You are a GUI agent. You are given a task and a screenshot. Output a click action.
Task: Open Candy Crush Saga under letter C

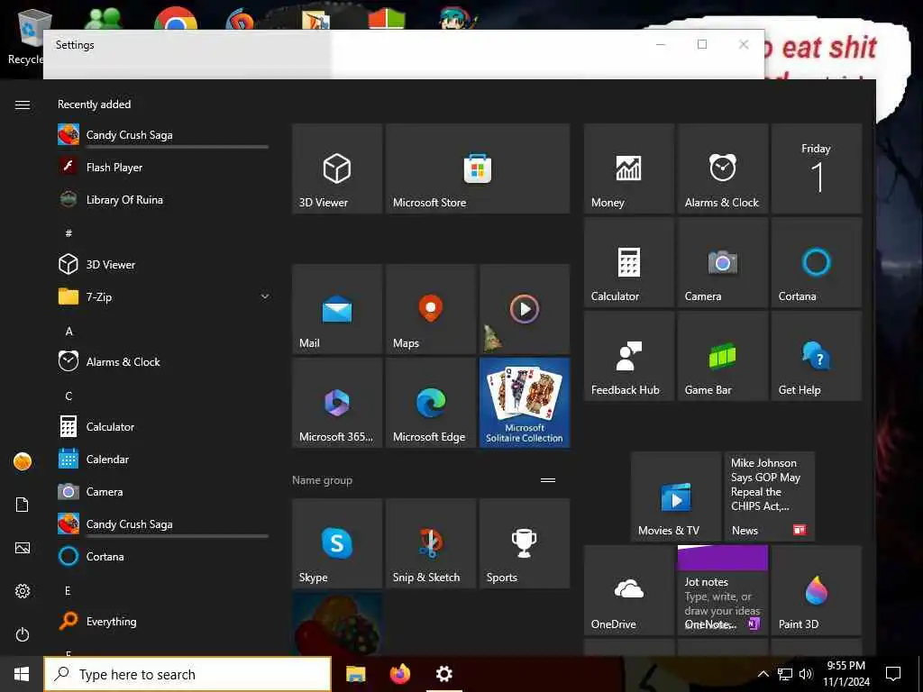[x=164, y=524]
